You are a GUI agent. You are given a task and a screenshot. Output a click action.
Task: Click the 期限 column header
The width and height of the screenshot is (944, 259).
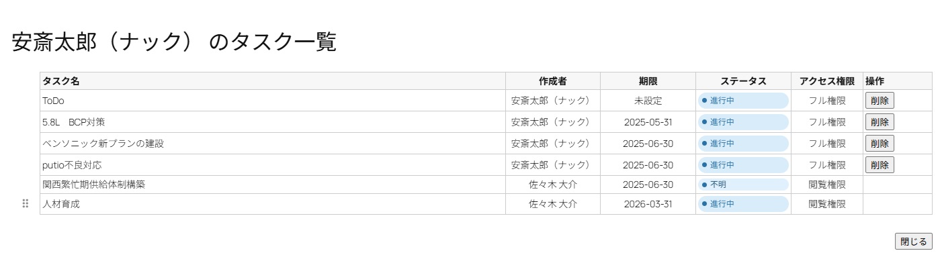coord(648,81)
